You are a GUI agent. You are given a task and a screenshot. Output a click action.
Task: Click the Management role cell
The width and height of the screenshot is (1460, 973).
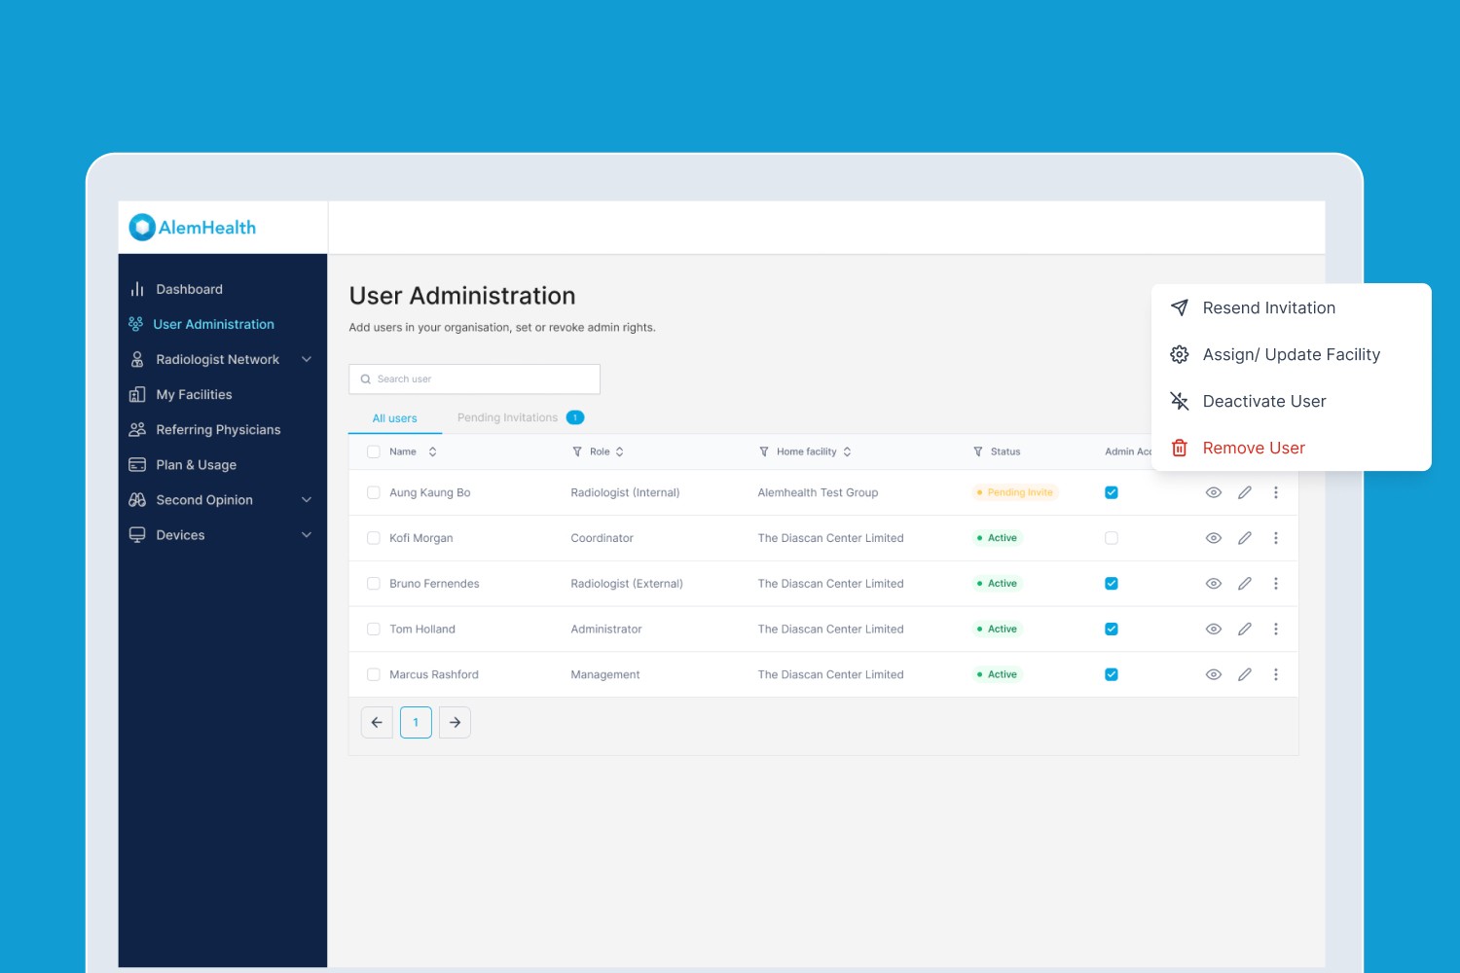605,674
